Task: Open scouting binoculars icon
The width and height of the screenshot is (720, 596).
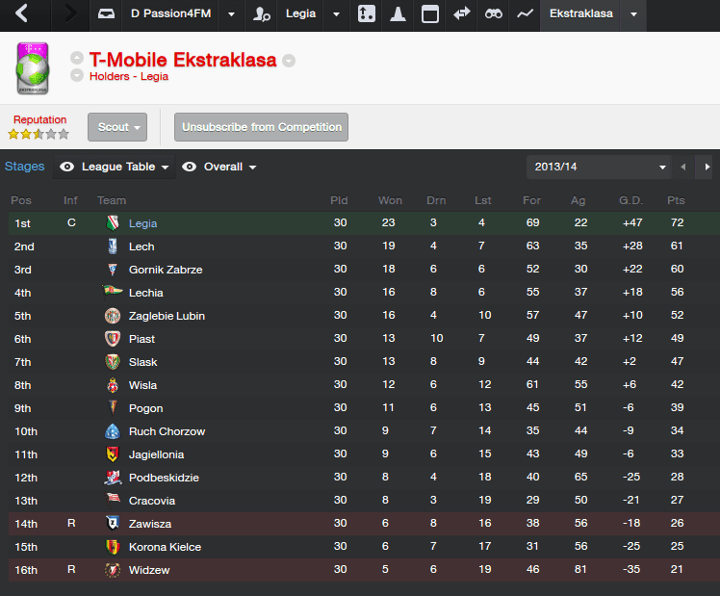Action: [x=493, y=14]
